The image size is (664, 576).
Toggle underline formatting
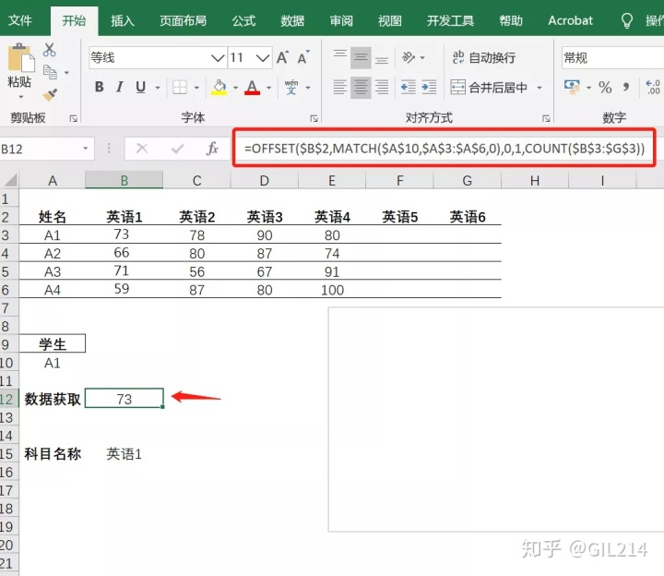[140, 88]
